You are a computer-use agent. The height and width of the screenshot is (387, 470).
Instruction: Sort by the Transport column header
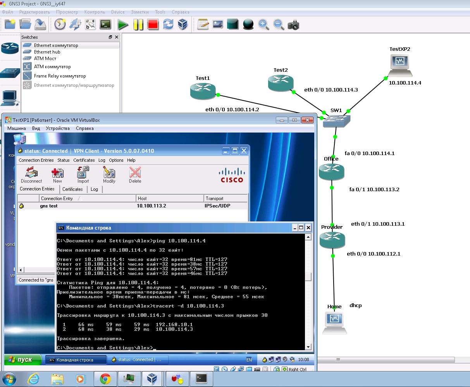pos(226,199)
